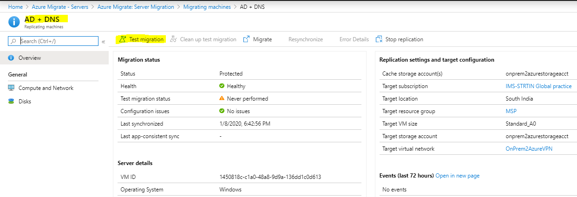Open the Overview menu item

tap(54, 58)
